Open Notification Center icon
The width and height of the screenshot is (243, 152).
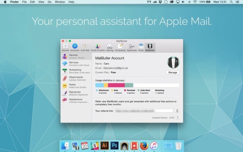pos(237,2)
